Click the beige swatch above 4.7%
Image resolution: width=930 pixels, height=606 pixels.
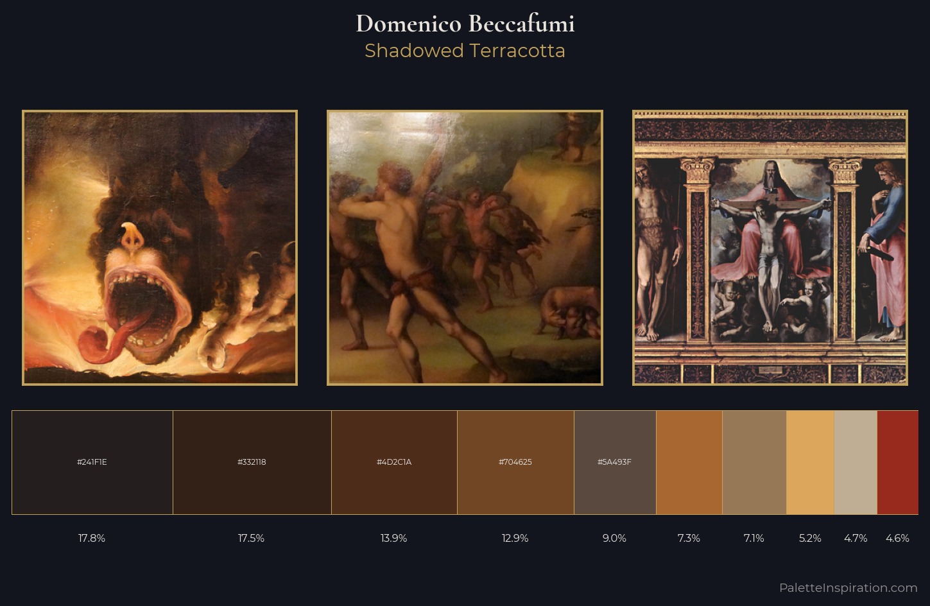(x=856, y=462)
